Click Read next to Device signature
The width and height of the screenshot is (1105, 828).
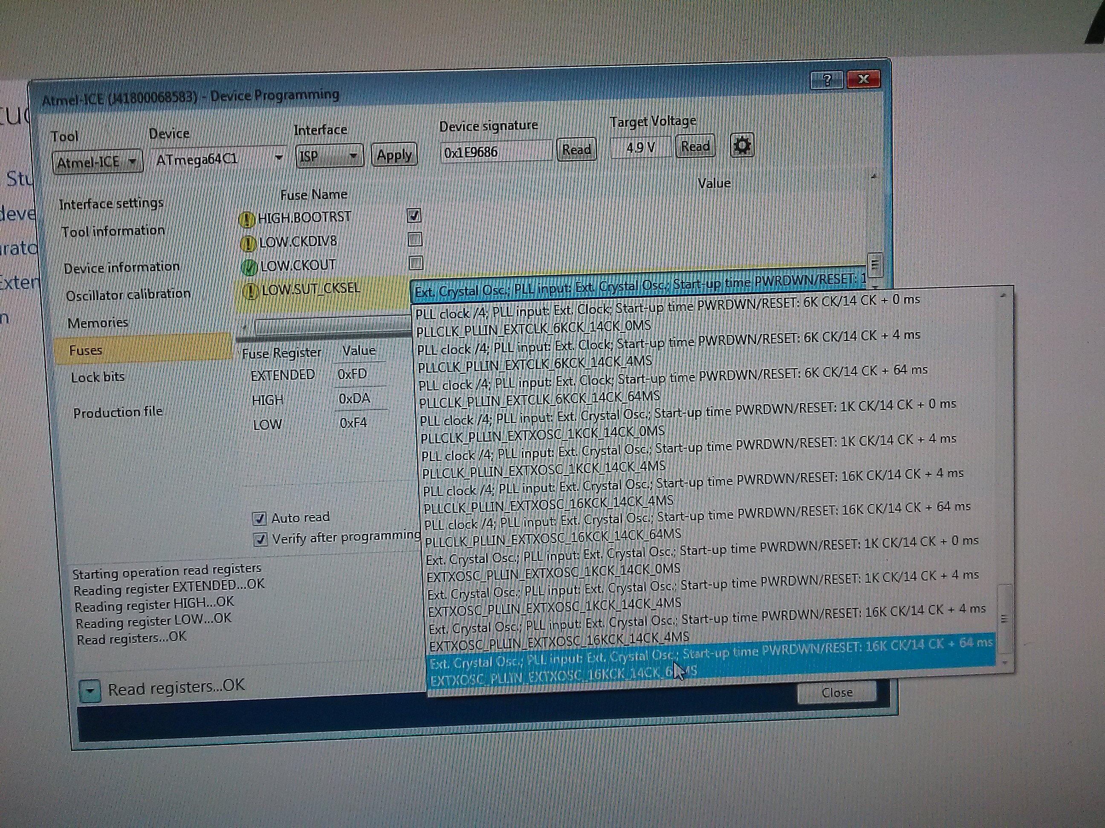pos(576,150)
